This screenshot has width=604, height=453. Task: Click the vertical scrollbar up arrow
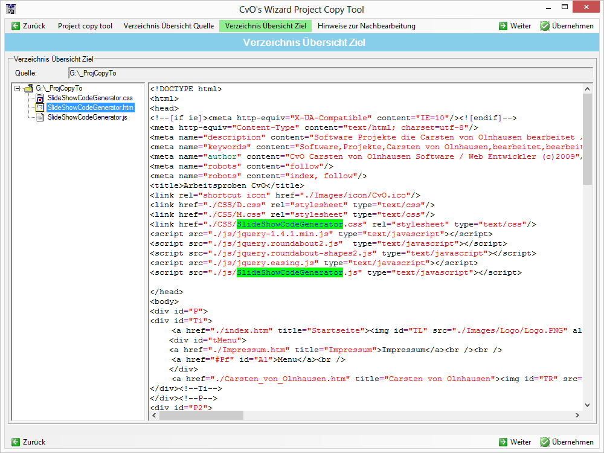tap(587, 89)
